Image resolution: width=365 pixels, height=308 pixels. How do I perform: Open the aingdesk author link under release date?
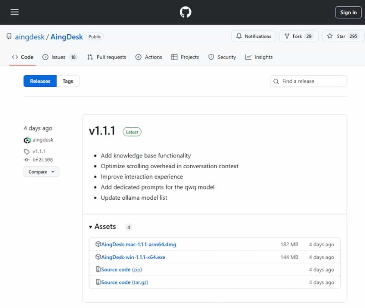pyautogui.click(x=43, y=140)
